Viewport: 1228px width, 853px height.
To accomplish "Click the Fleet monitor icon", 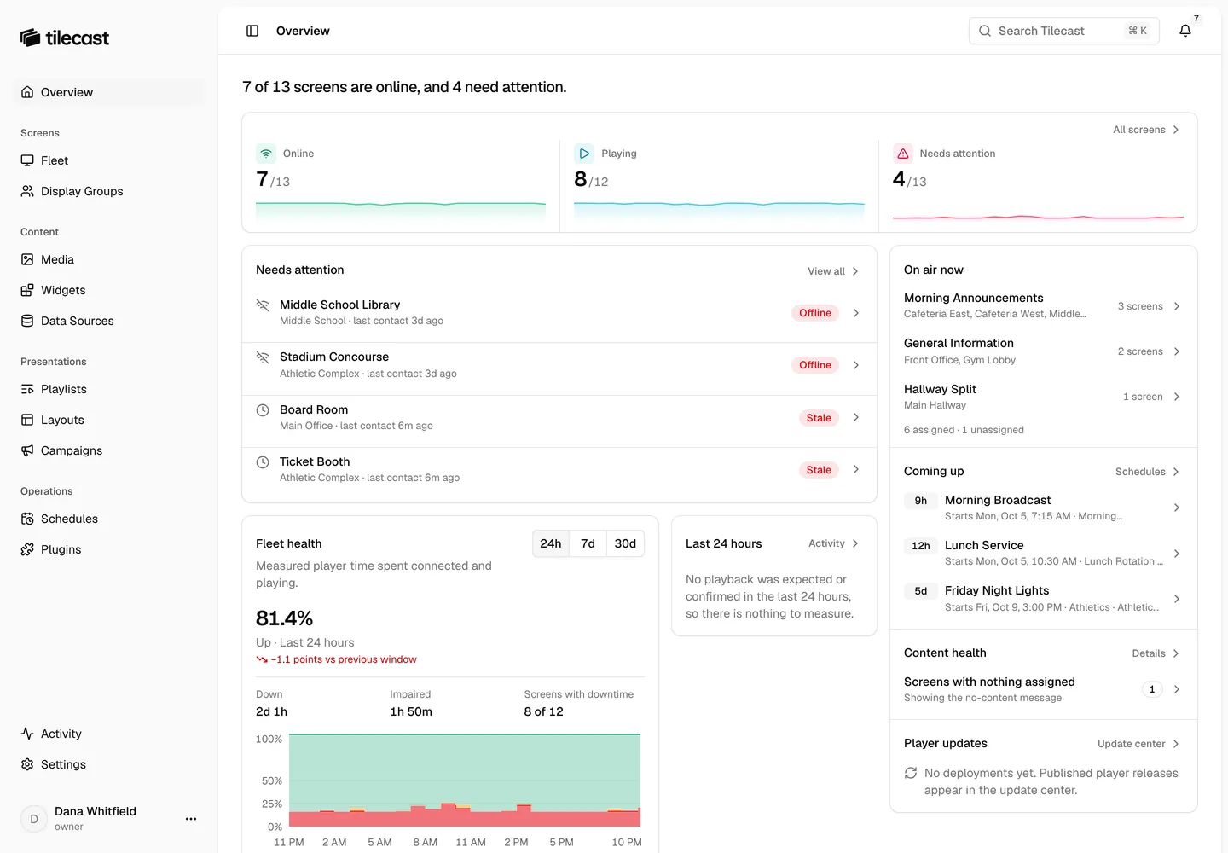I will (x=27, y=160).
